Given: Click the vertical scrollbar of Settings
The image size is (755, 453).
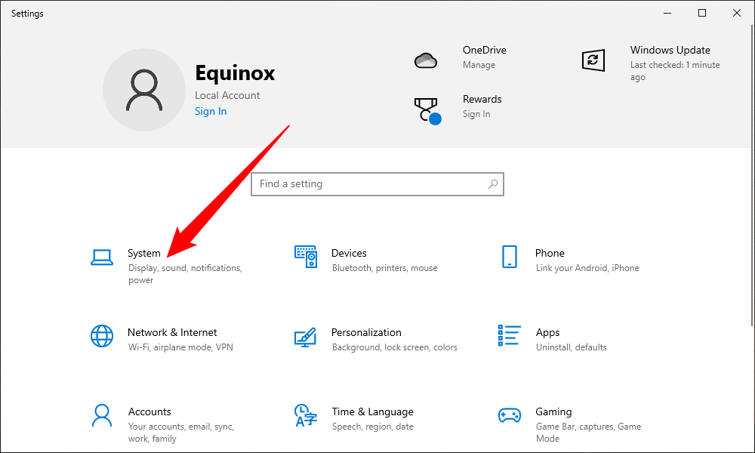Looking at the screenshot, I should click(752, 174).
